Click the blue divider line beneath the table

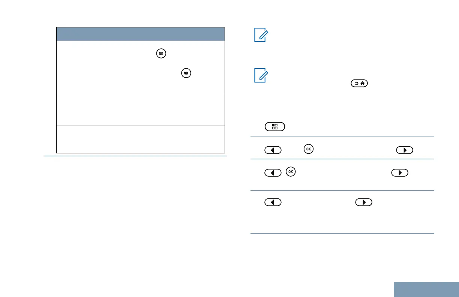[x=135, y=157]
